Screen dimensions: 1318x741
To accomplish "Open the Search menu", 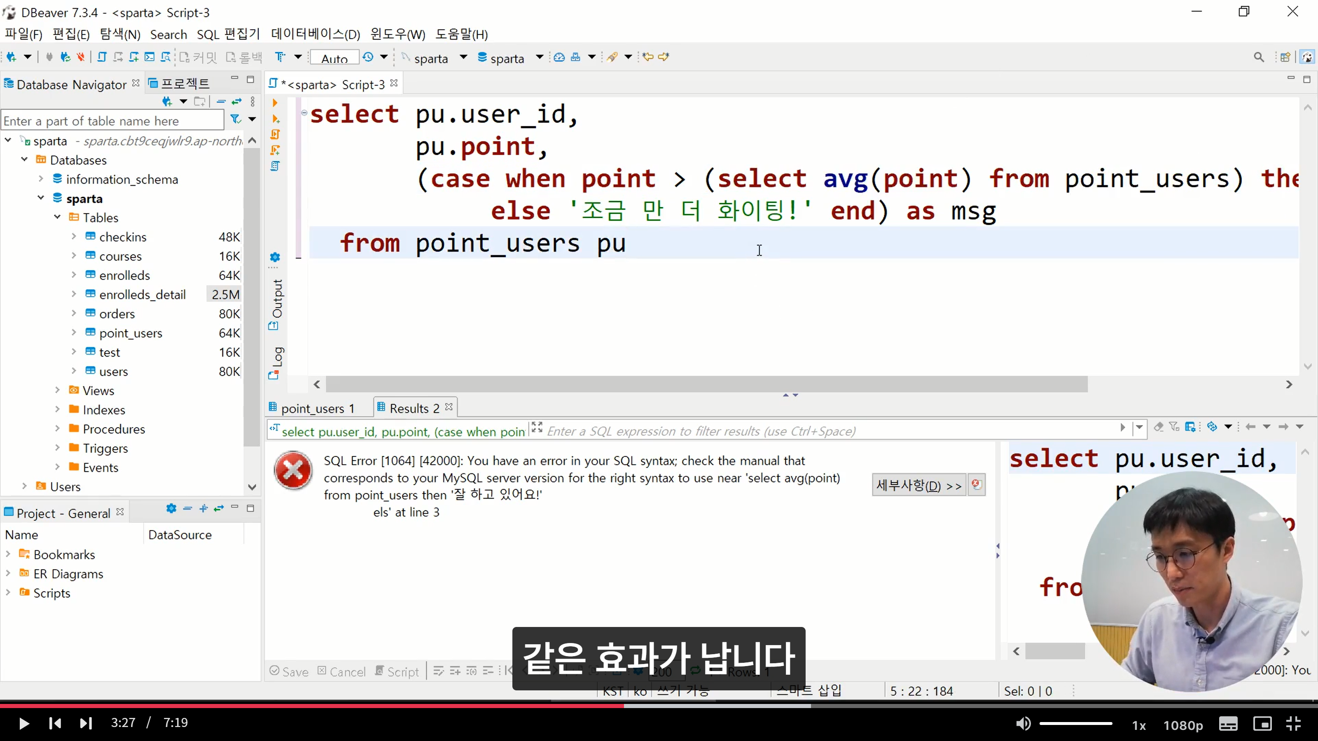I will click(168, 34).
